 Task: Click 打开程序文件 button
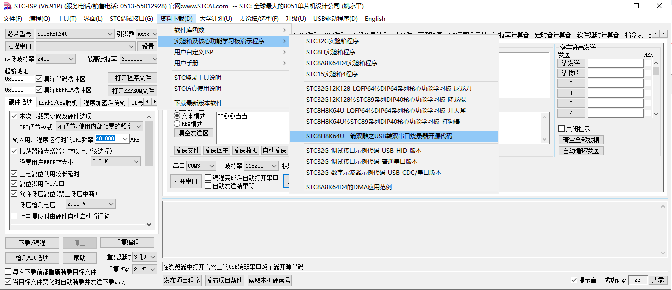tap(133, 78)
